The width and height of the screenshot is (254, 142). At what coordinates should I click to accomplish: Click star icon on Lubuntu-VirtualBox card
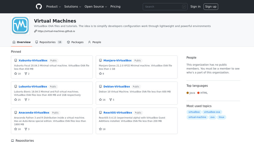(x=16, y=100)
